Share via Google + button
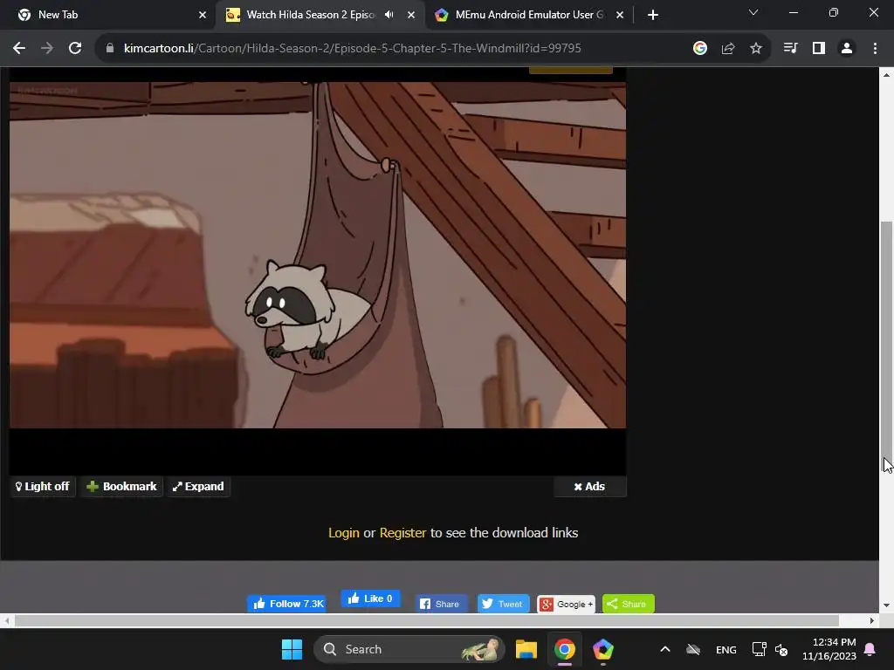Screen dimensions: 894x670 coord(566,604)
